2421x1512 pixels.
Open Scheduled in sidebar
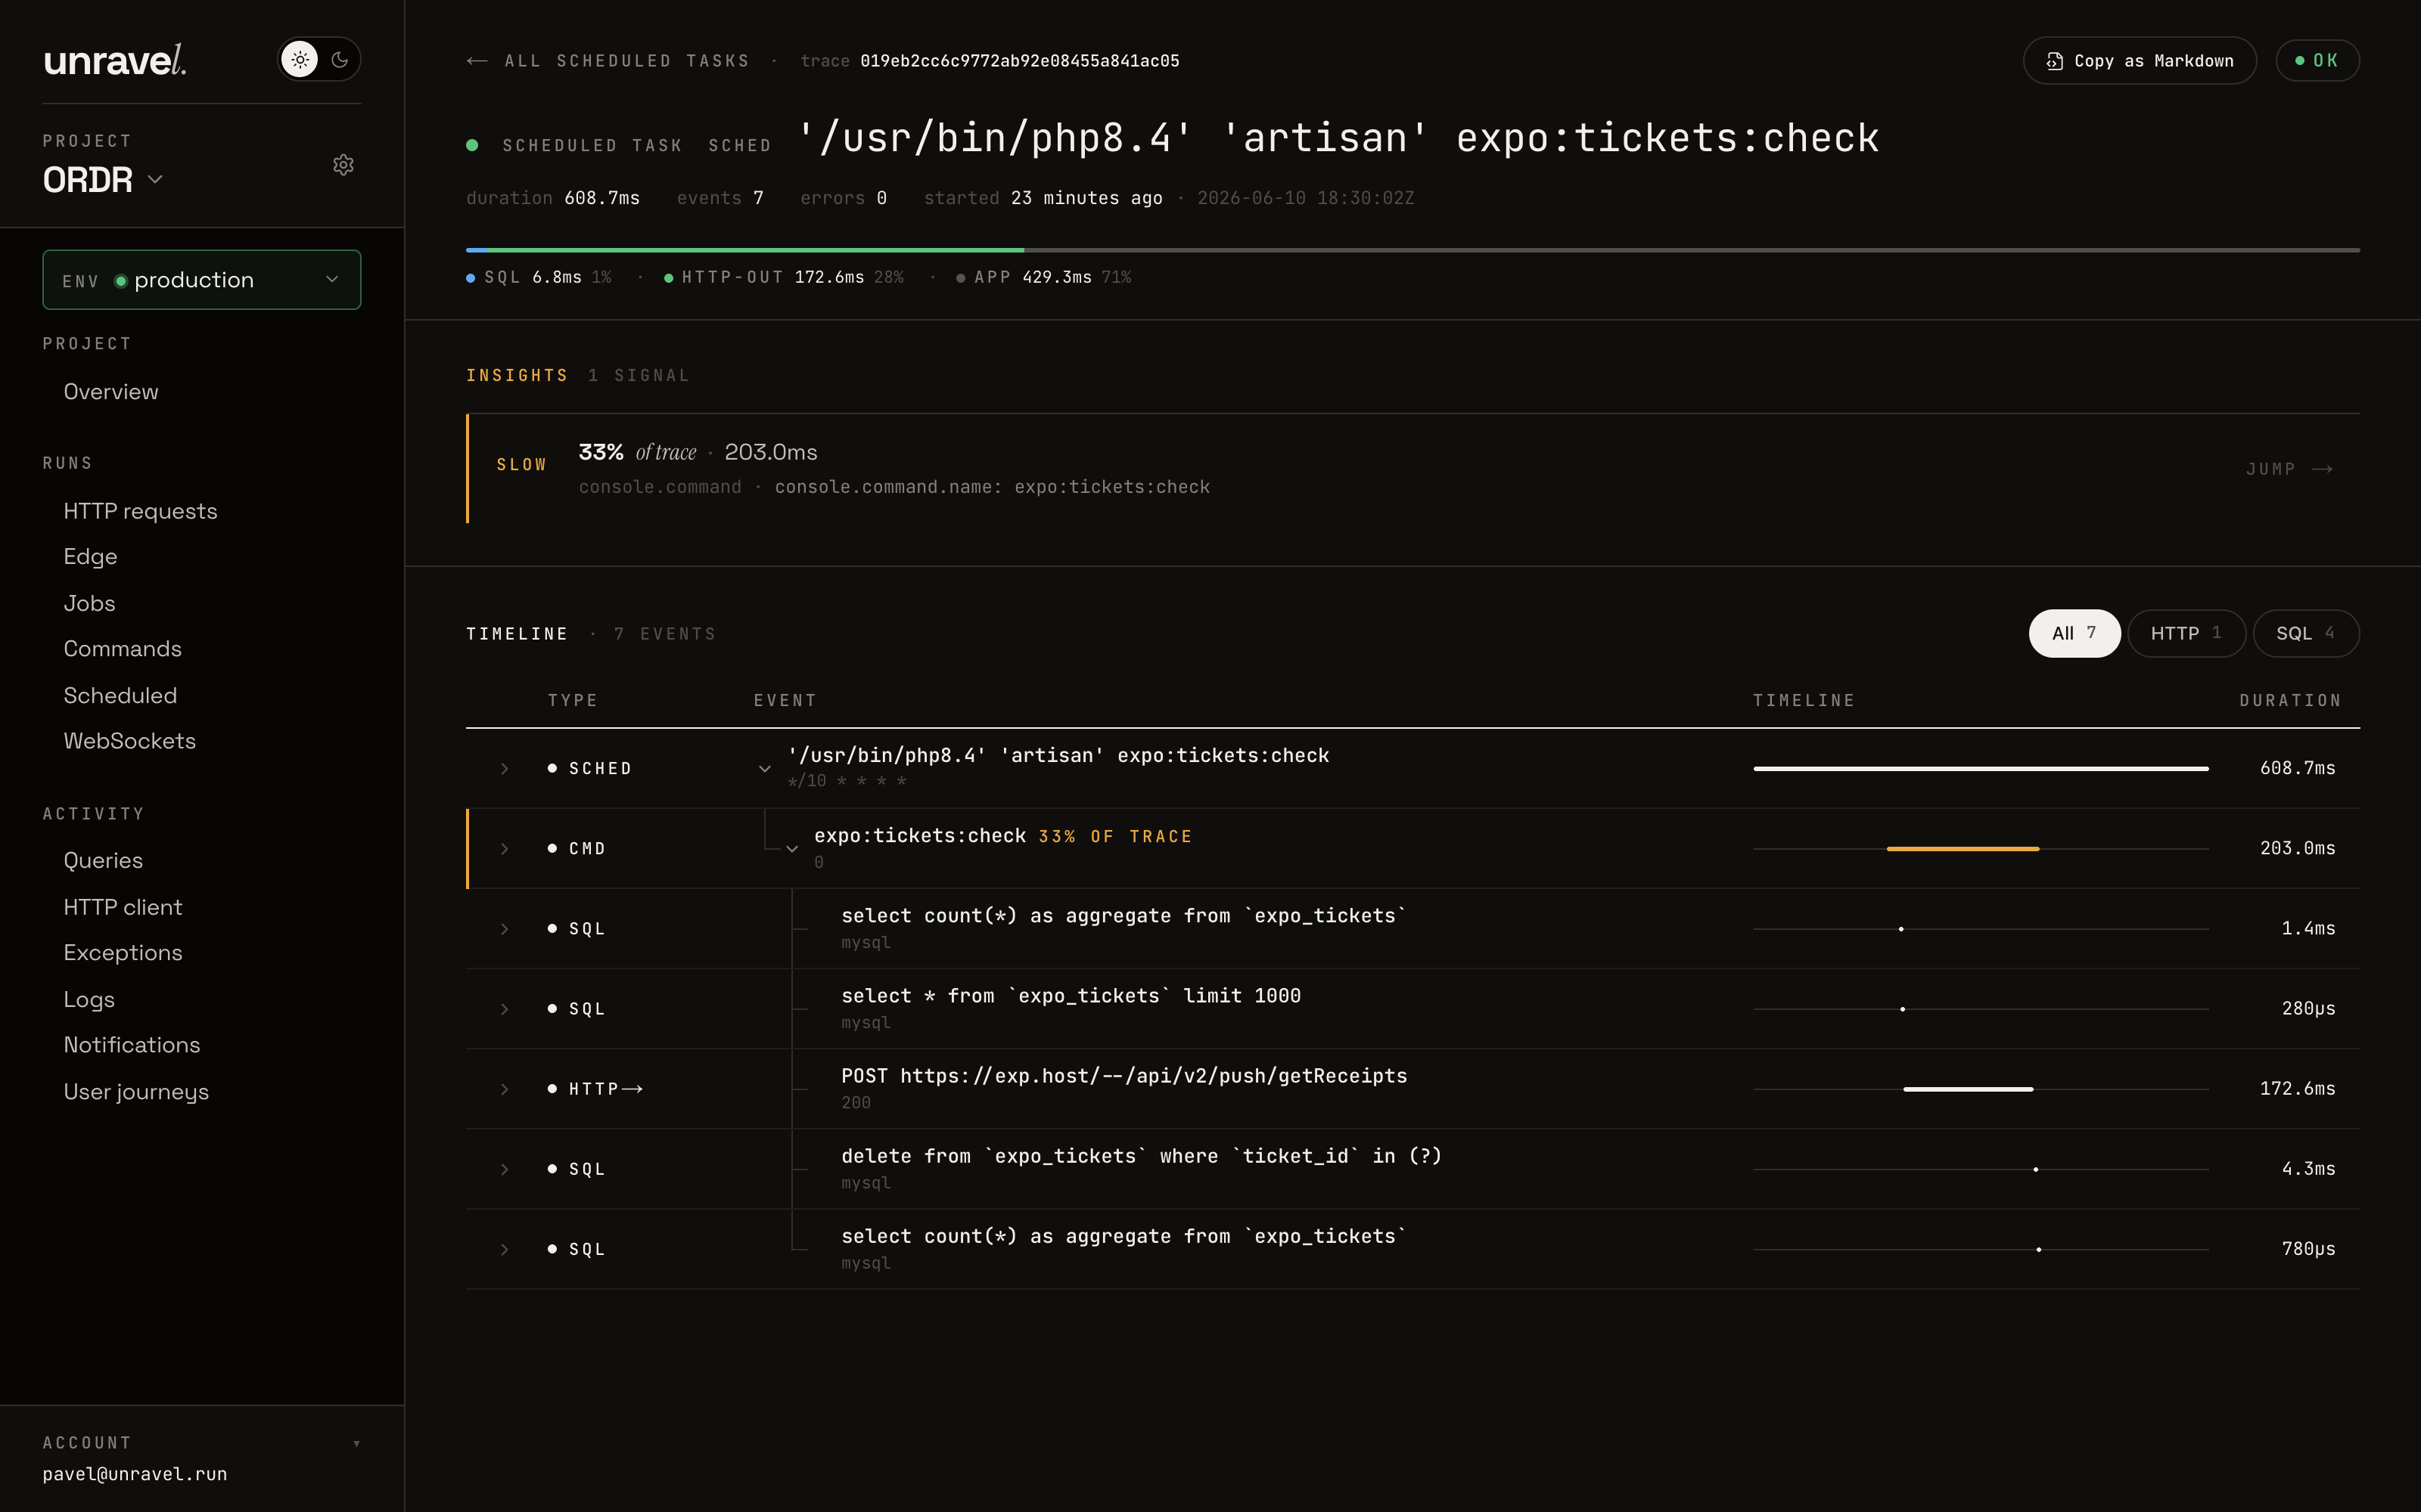[x=120, y=695]
